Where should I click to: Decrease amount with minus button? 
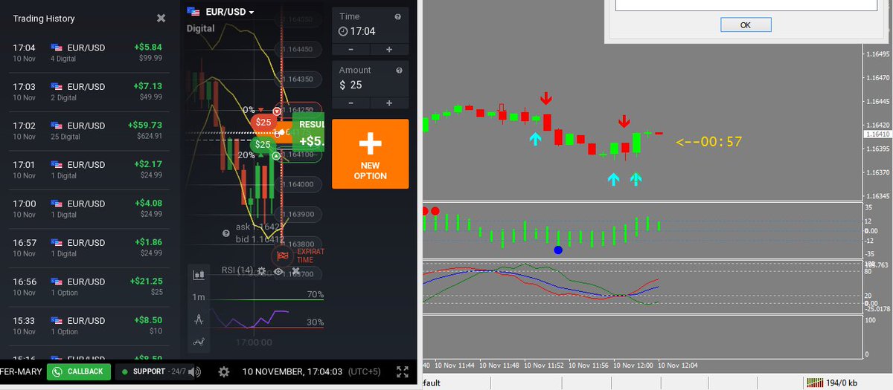(351, 103)
